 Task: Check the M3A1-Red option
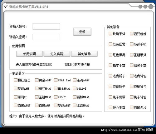pyautogui.click(x=56, y=80)
